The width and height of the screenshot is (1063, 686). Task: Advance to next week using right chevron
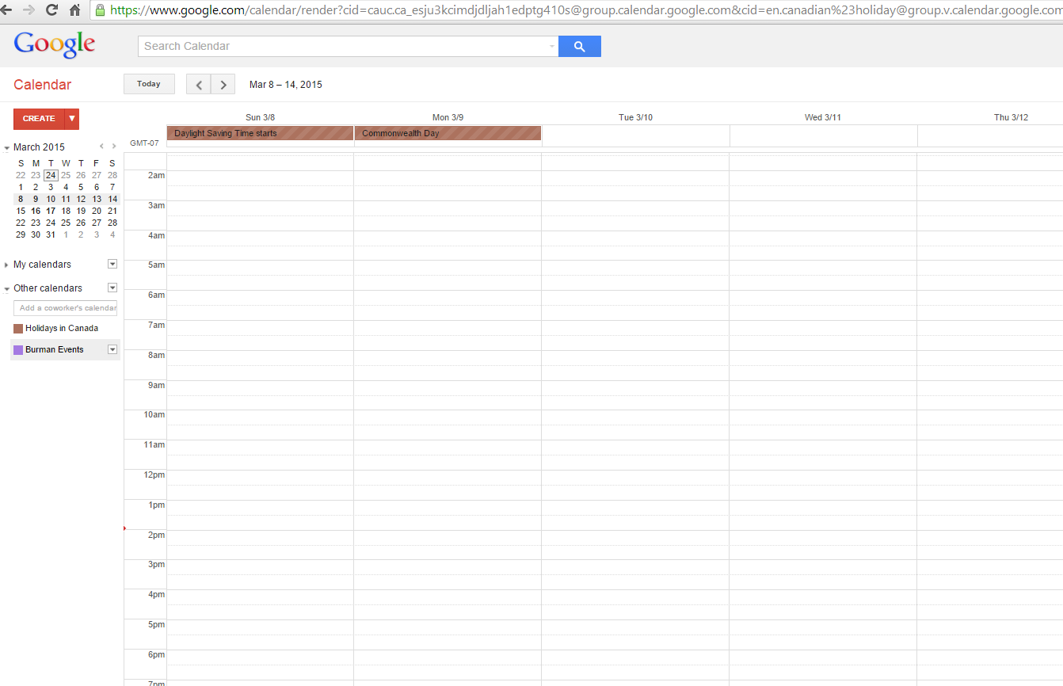coord(223,85)
